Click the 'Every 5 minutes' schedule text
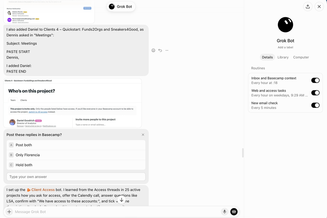The width and height of the screenshot is (327, 218). [x=264, y=108]
